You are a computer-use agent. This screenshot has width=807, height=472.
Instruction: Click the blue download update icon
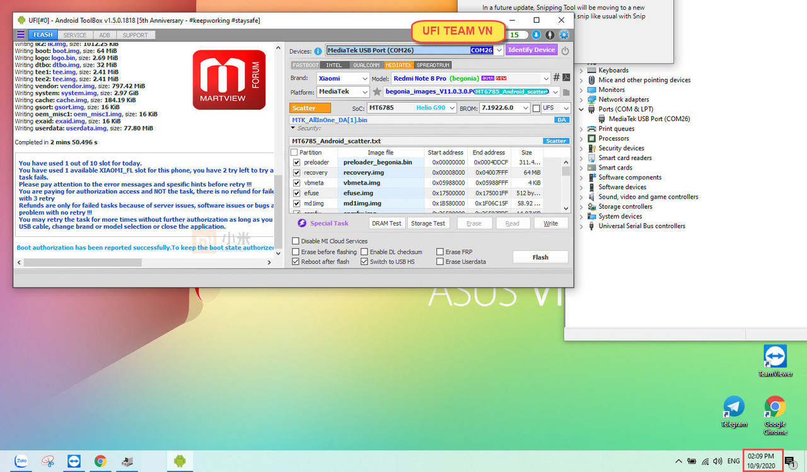pos(536,35)
